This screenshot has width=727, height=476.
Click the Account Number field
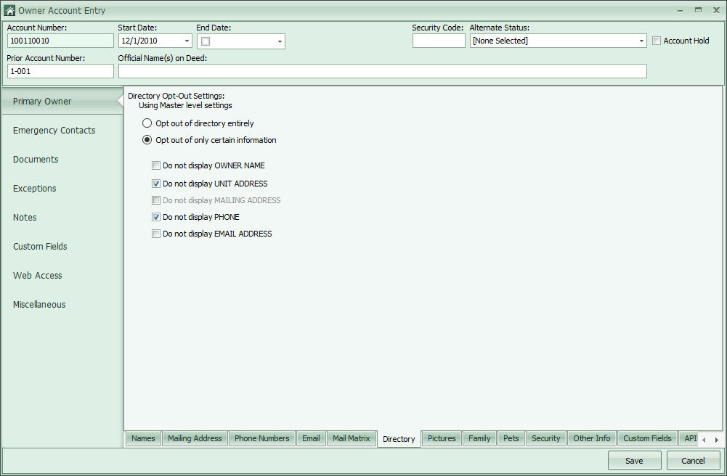(60, 41)
